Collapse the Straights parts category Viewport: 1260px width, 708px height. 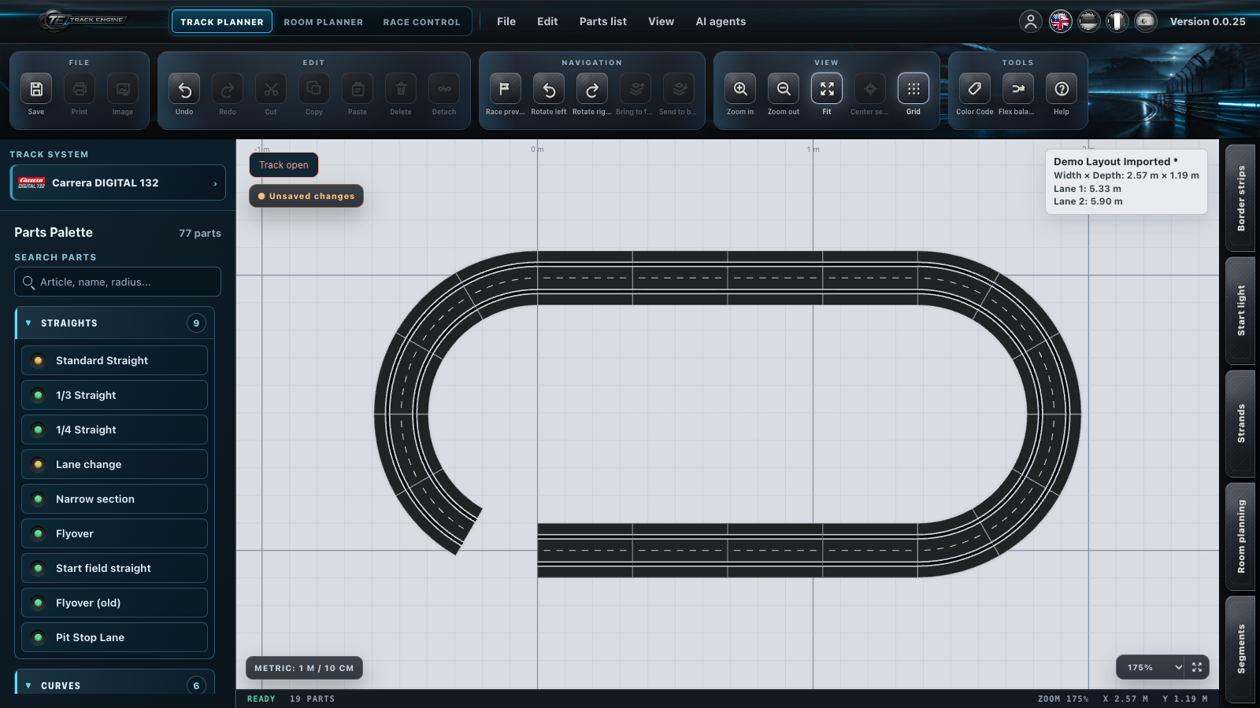click(115, 323)
